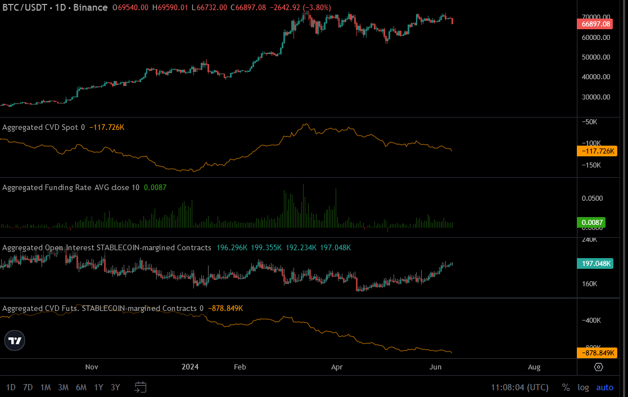Click the 196.296K open interest value
This screenshot has height=397, width=628.
(232, 247)
